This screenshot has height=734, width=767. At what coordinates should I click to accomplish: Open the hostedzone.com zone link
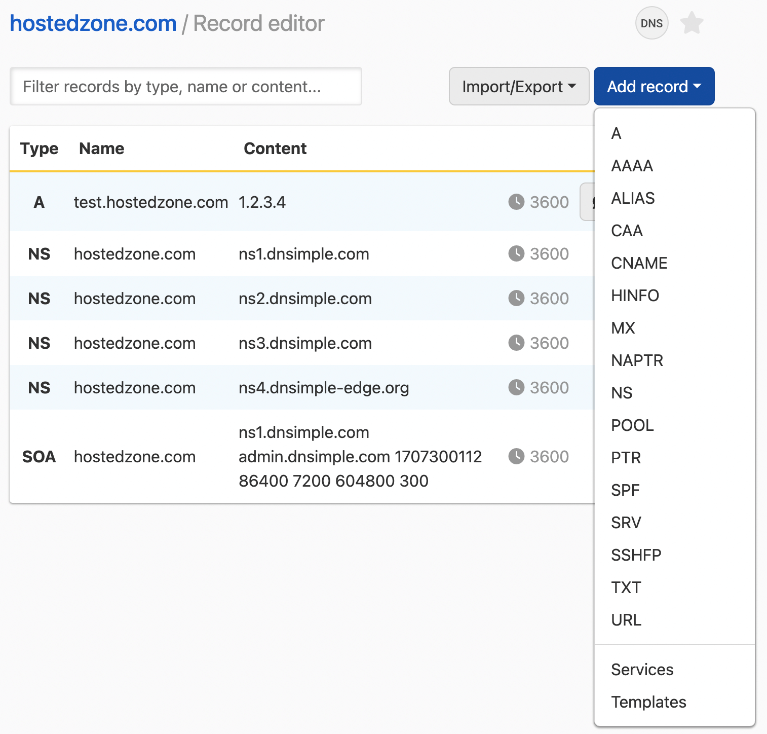coord(93,23)
